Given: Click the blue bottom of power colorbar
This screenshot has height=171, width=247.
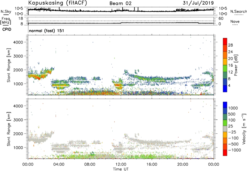Looking at the screenshot, I should tap(225, 89).
